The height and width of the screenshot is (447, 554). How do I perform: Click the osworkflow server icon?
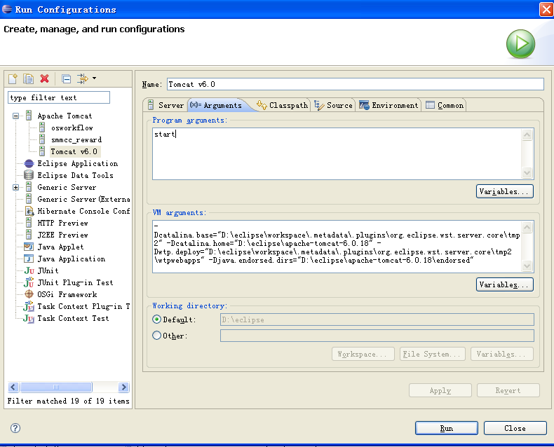[x=42, y=127]
